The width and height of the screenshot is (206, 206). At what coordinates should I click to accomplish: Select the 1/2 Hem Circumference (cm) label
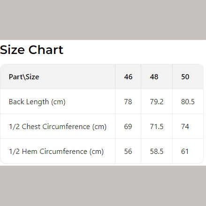click(56, 152)
